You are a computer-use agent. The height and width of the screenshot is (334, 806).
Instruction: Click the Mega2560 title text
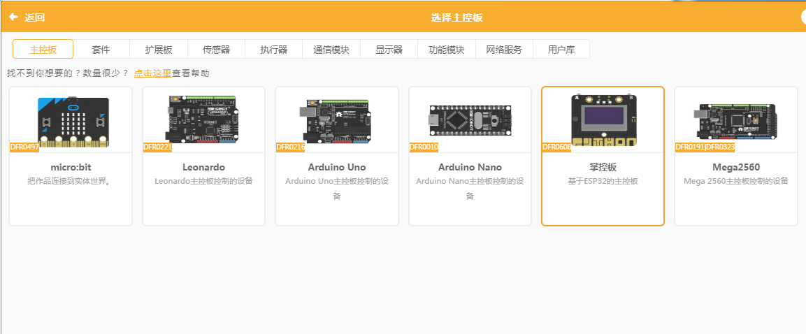pos(736,167)
